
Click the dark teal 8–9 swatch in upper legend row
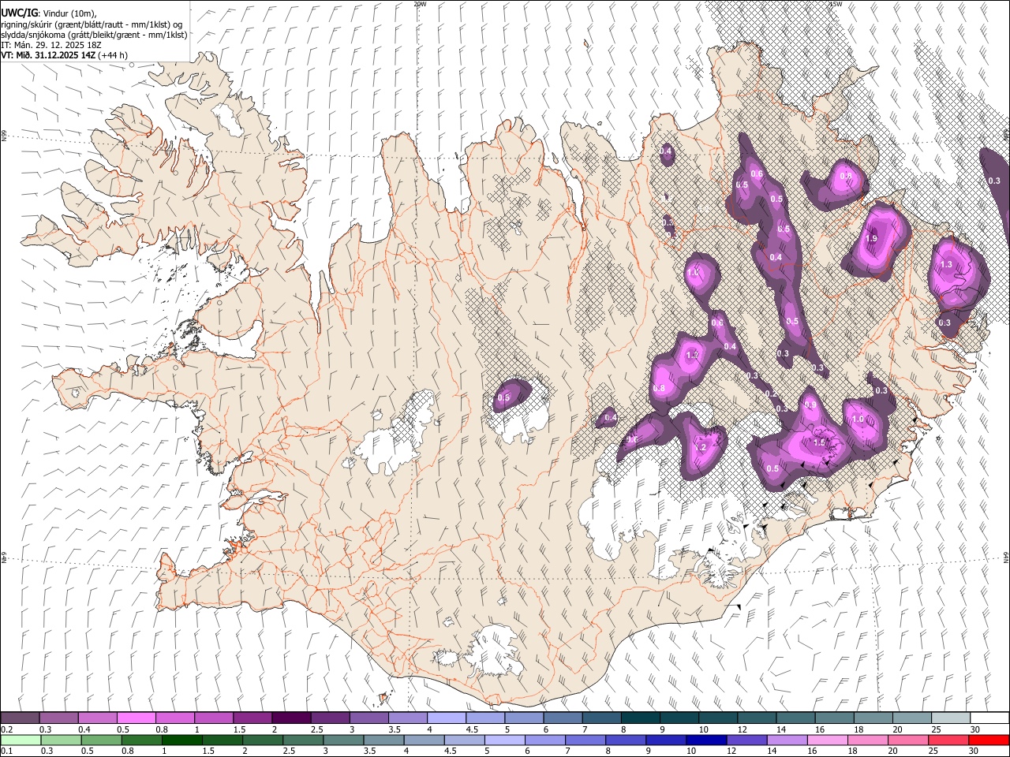tap(641, 718)
